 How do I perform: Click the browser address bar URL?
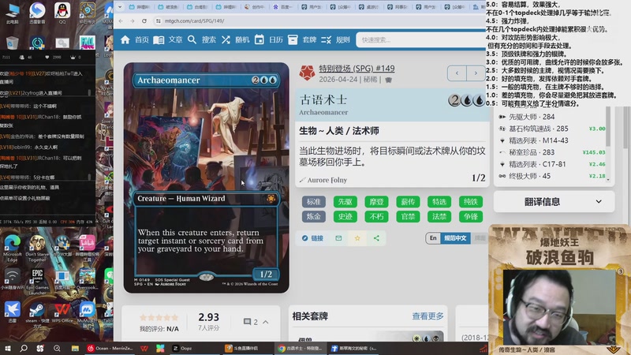[194, 21]
